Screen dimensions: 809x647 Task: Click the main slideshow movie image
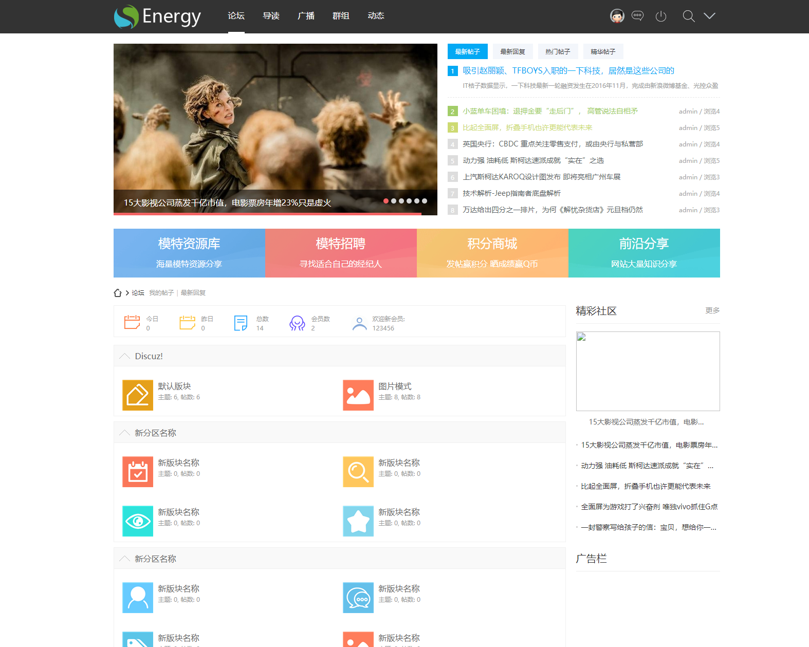pos(275,118)
